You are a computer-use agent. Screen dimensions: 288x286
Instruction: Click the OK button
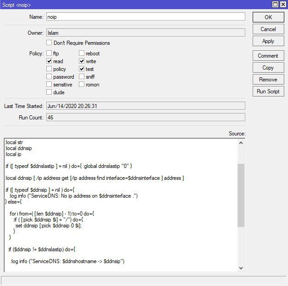(x=268, y=17)
